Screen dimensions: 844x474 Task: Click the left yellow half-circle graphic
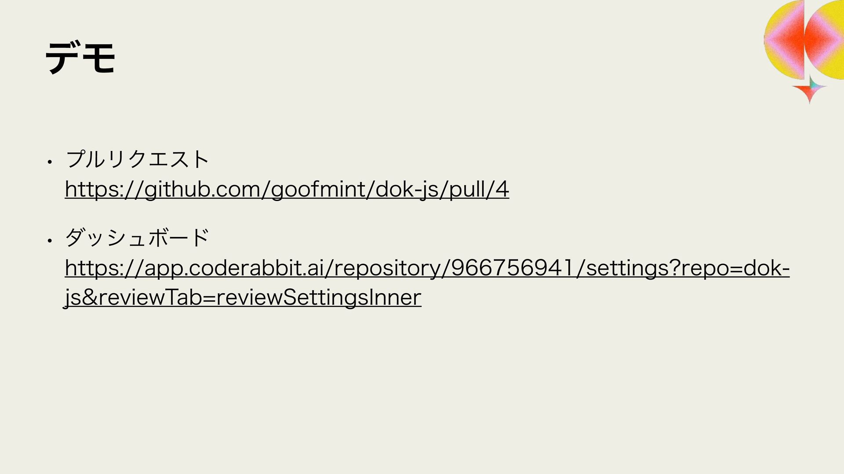(x=784, y=39)
